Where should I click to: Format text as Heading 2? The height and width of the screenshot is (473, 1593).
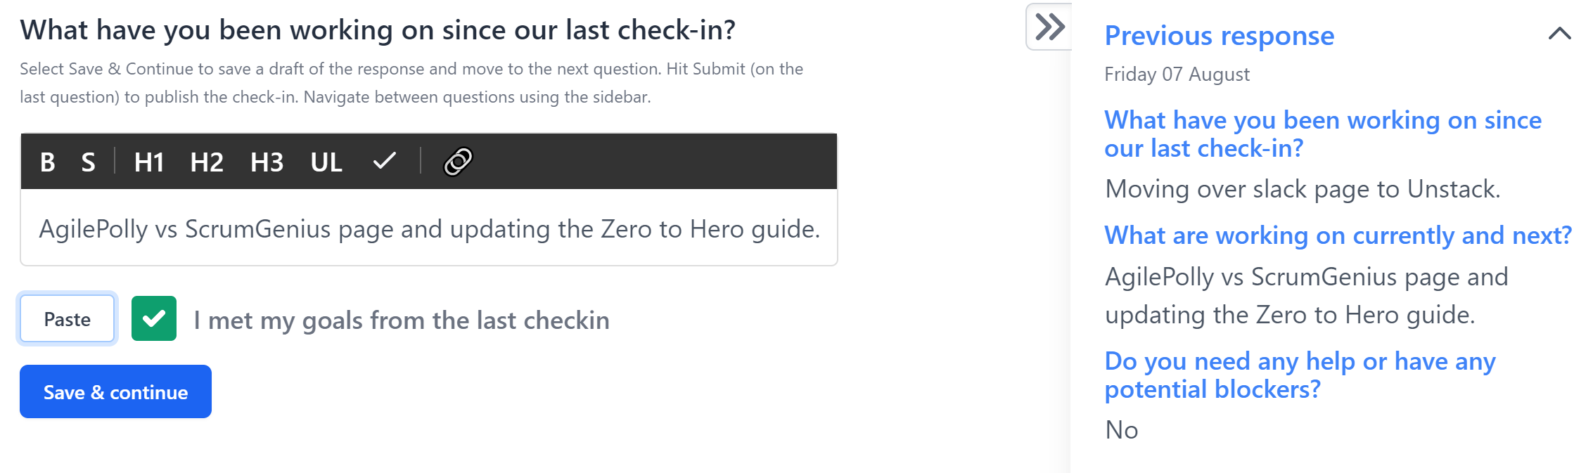[207, 162]
